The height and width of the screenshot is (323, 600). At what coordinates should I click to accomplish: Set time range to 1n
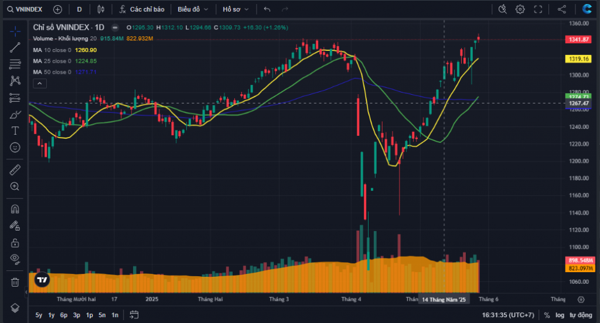click(115, 315)
